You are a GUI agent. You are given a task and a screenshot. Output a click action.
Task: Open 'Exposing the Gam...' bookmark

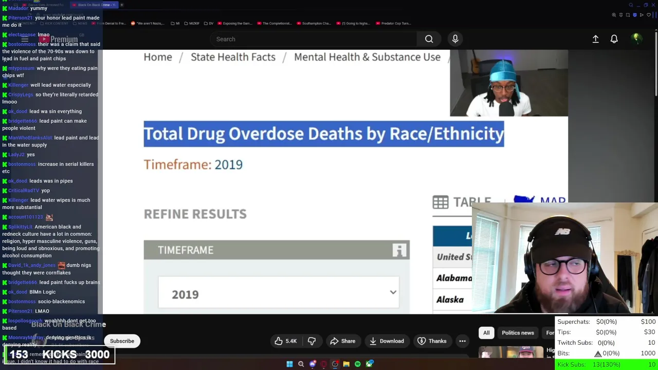coord(235,23)
